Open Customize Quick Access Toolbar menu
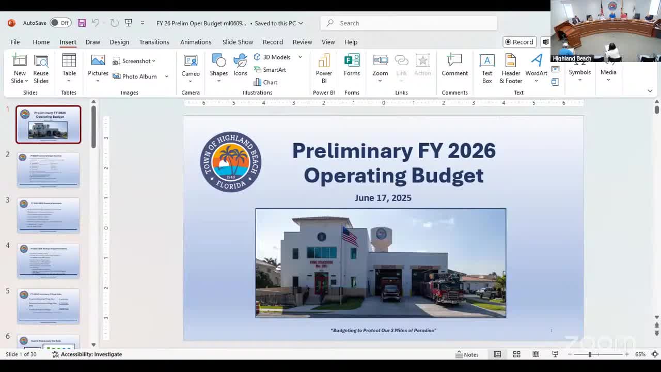Screen dimensions: 661x372 pos(143,23)
